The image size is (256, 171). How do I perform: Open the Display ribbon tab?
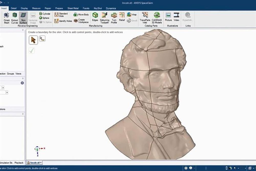coord(24,8)
